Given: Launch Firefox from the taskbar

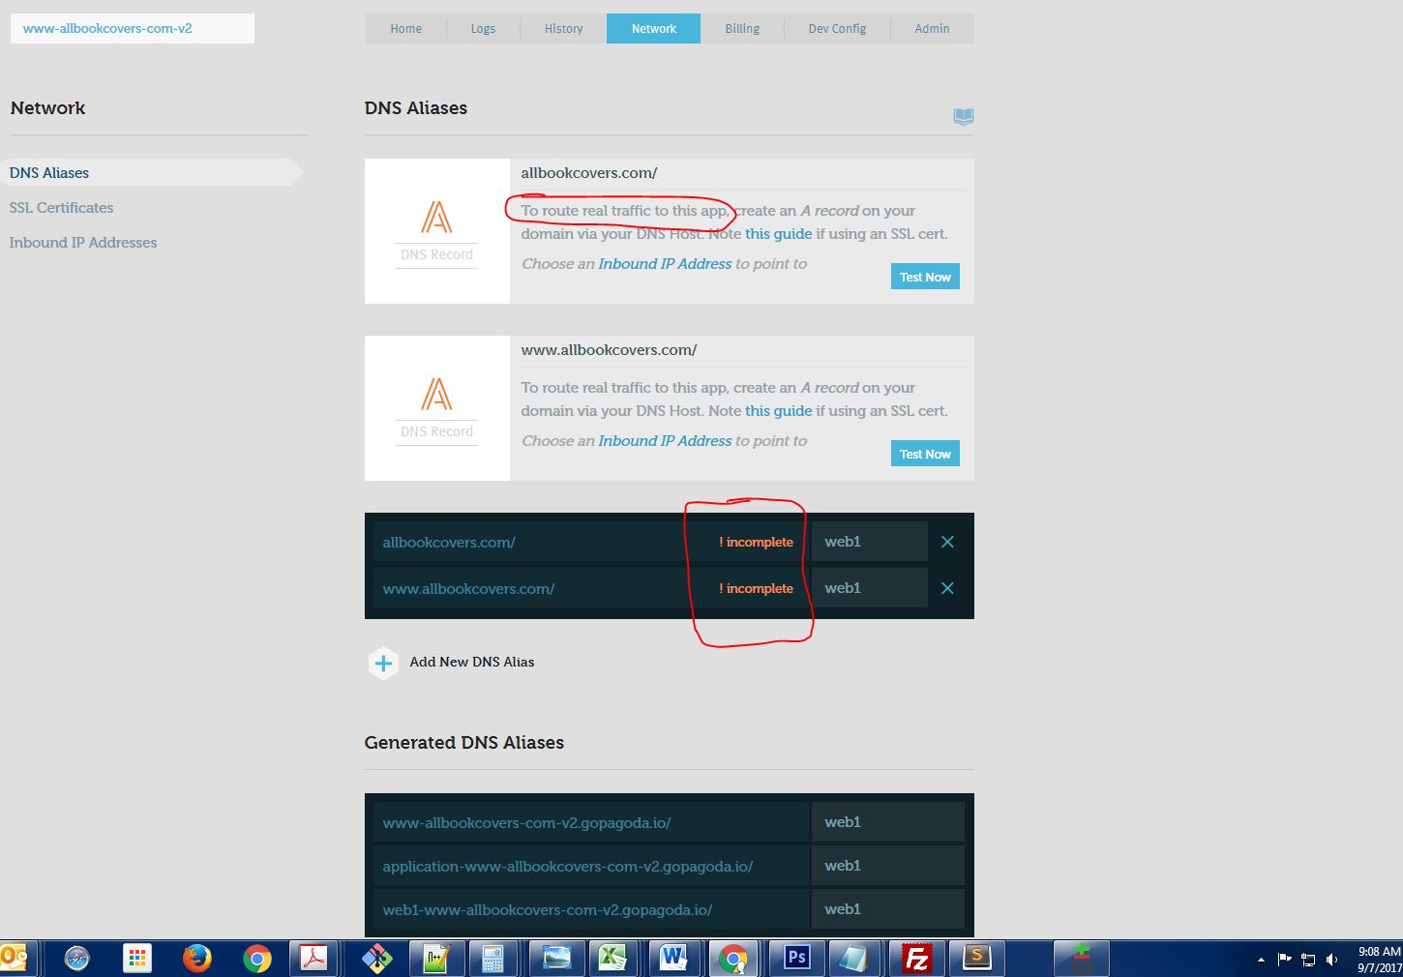Looking at the screenshot, I should tap(196, 959).
